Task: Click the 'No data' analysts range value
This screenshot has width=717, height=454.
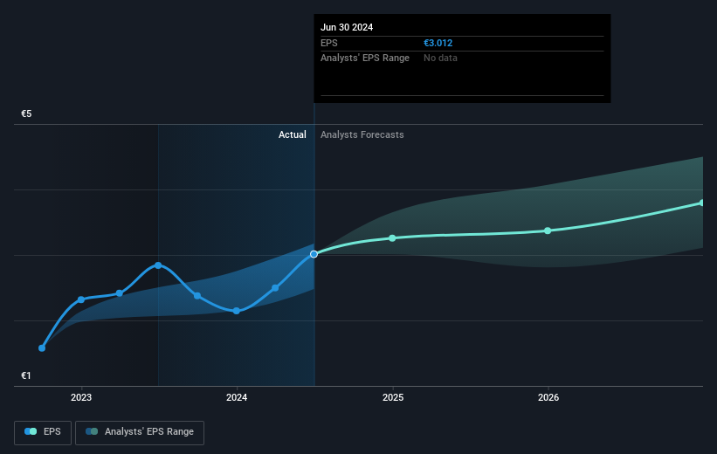Action: coord(440,58)
